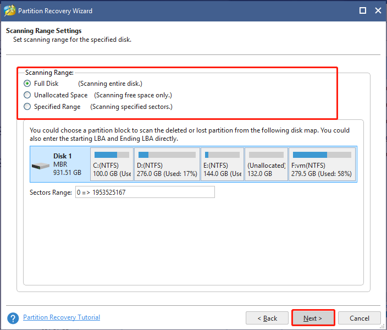387x330 pixels.
Task: Click the F:vm partition usage bar
Action: tap(322, 155)
